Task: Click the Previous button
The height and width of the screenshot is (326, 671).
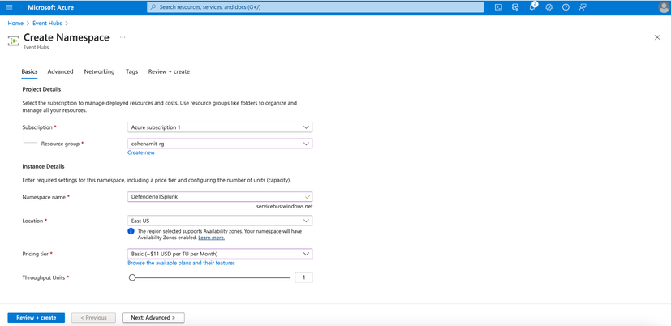Action: 93,317
